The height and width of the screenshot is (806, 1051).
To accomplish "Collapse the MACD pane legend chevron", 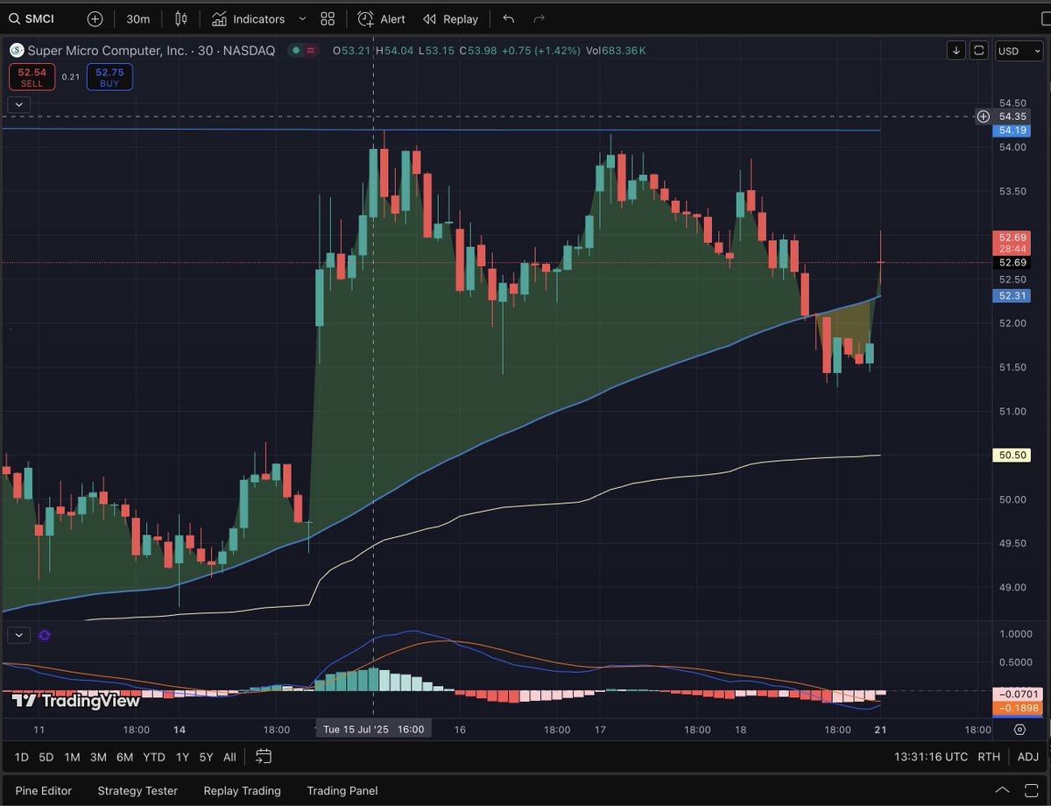I will [x=18, y=635].
